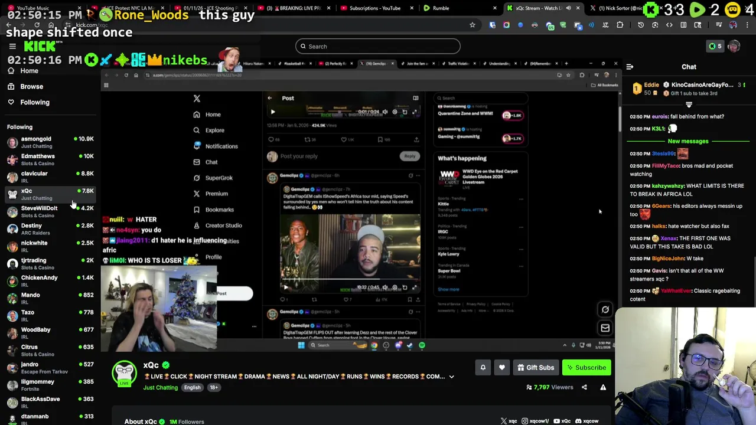756x425 pixels.
Task: Open BlackAssDave channel in sidebar
Action: (x=50, y=402)
